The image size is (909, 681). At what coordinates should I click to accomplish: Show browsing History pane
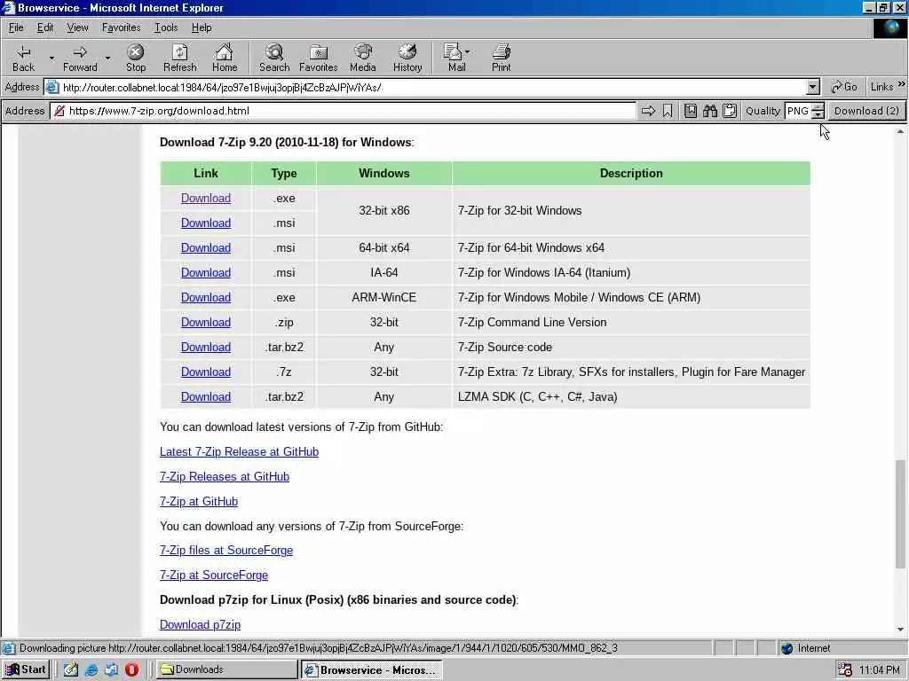click(x=407, y=58)
